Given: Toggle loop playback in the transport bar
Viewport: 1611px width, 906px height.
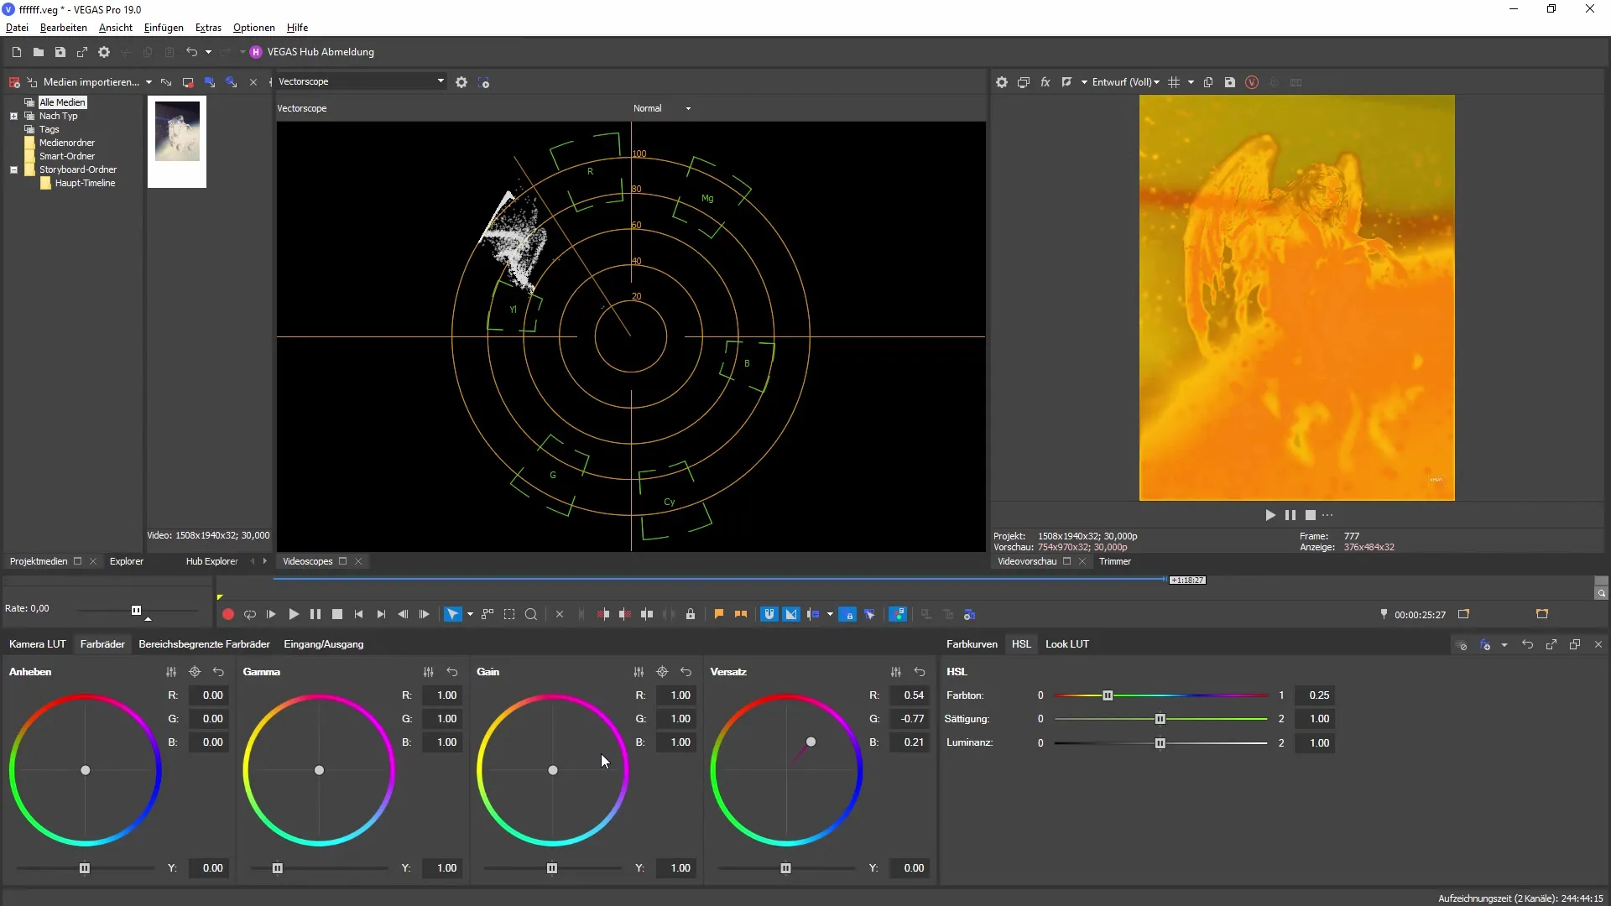Looking at the screenshot, I should point(250,614).
